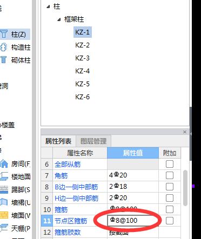Tick 附加 checkbox for 节点区箍筋 row
The width and height of the screenshot is (201, 239).
(170, 221)
